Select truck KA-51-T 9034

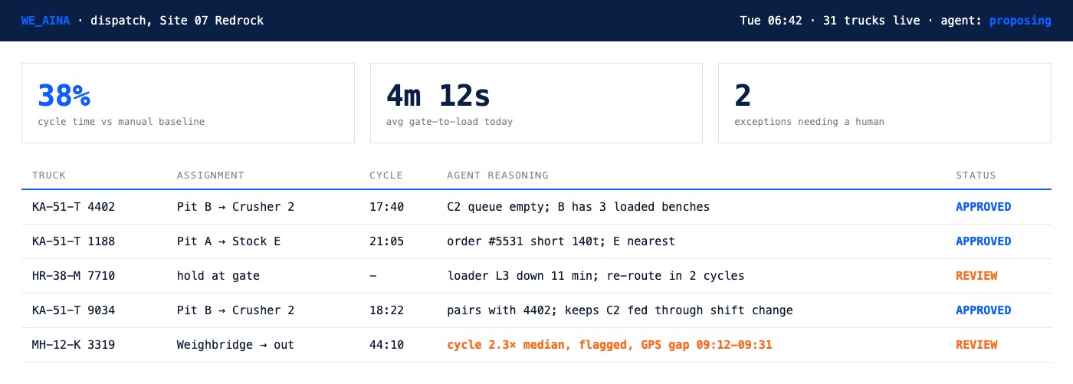(x=74, y=310)
